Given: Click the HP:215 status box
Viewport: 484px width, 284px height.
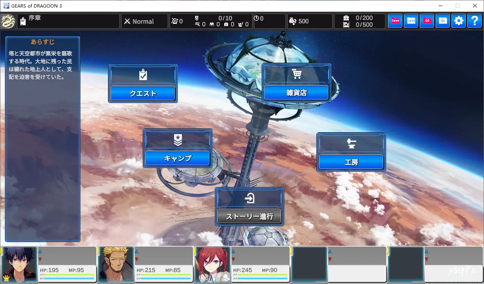Looking at the screenshot, I should (164, 273).
